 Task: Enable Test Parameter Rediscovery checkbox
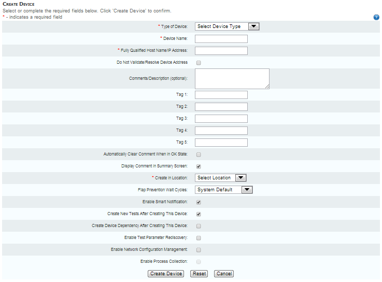tap(199, 238)
